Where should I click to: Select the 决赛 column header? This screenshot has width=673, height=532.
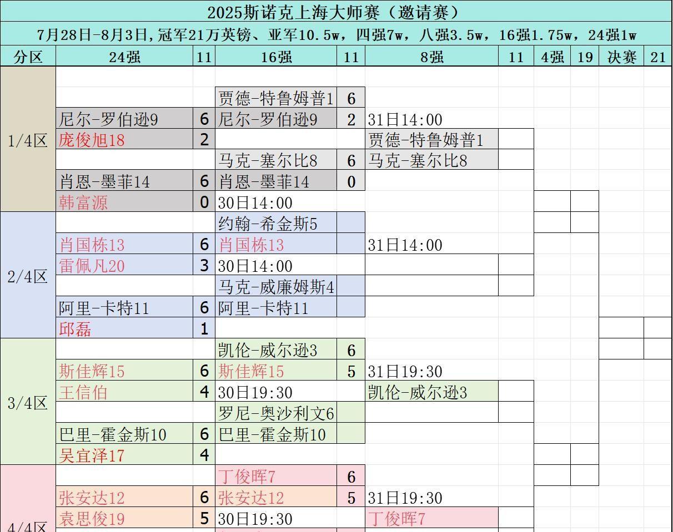[621, 56]
